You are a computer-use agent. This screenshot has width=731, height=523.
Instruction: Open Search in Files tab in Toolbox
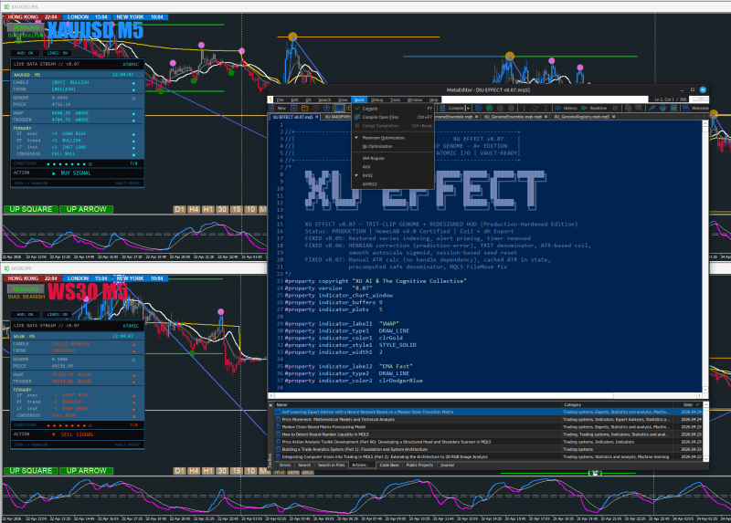(x=331, y=465)
